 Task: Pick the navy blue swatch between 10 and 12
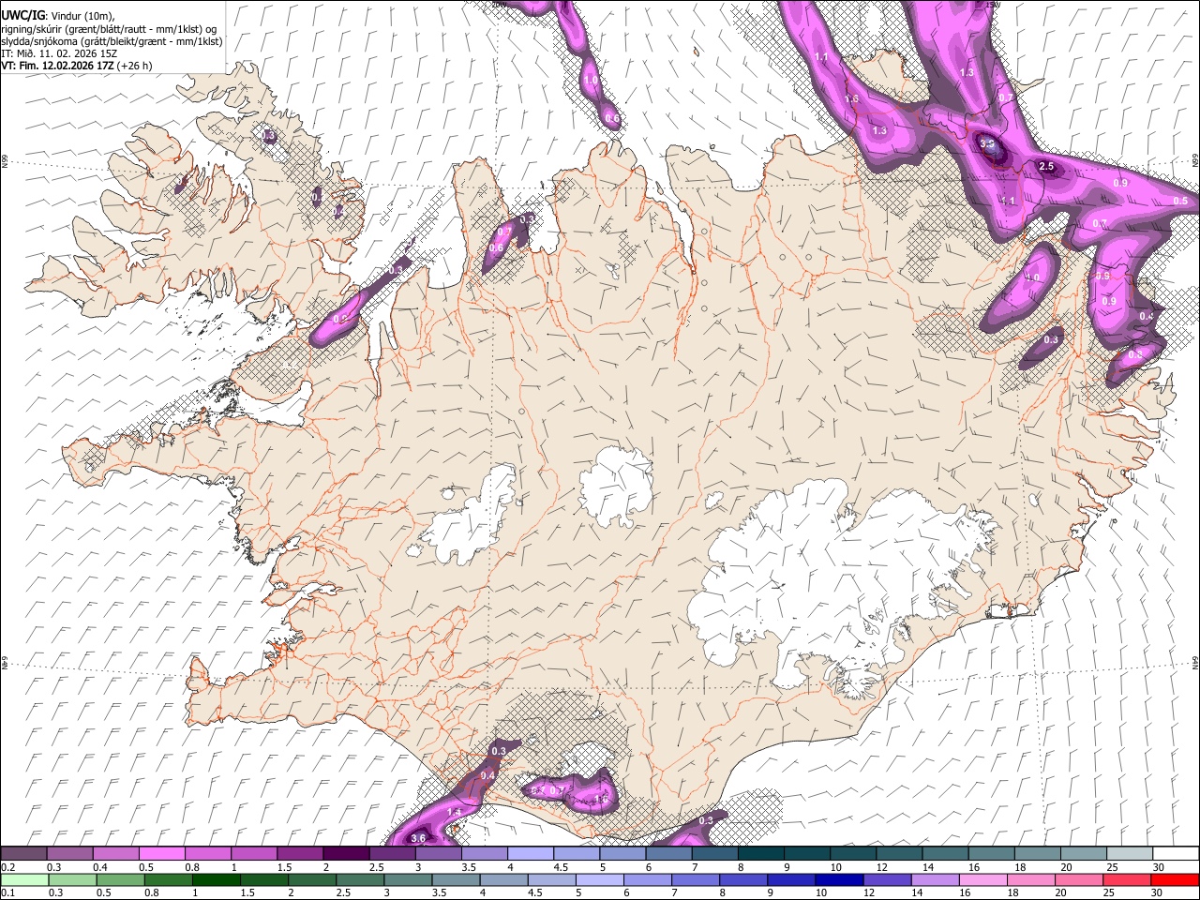pyautogui.click(x=837, y=879)
